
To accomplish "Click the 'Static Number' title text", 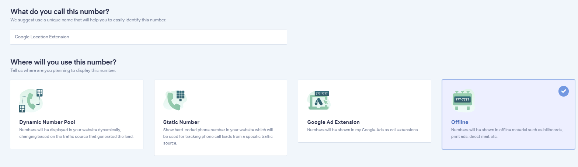I will pos(181,122).
